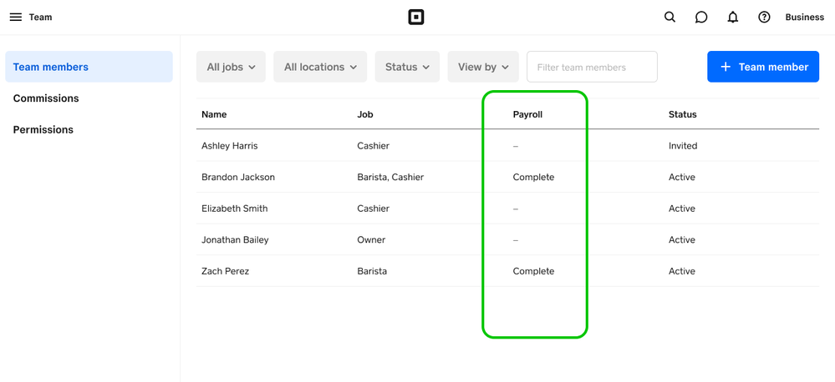Image resolution: width=835 pixels, height=382 pixels.
Task: Expand the All jobs dropdown
Action: (231, 67)
